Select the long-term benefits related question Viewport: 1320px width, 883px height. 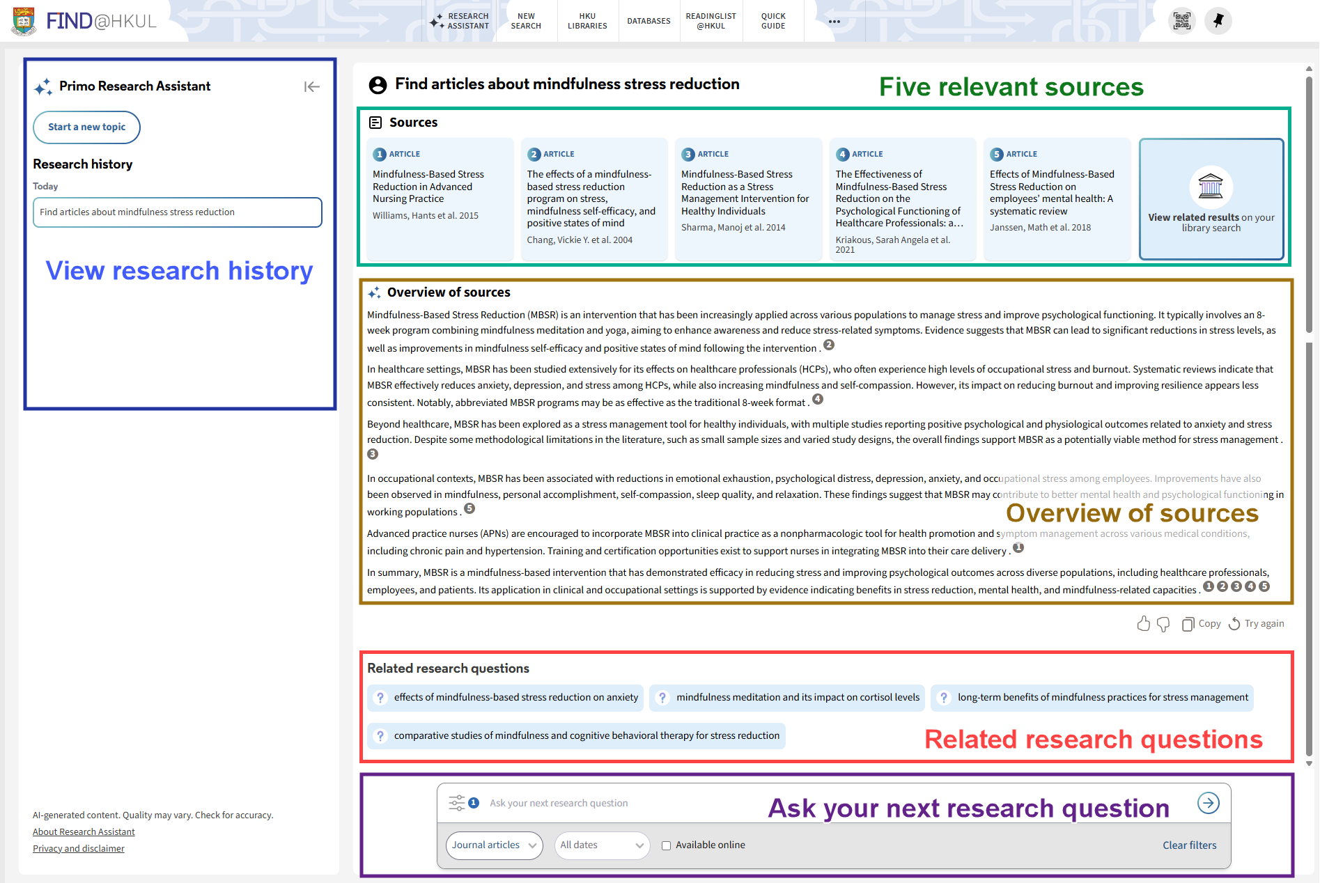coord(1092,698)
